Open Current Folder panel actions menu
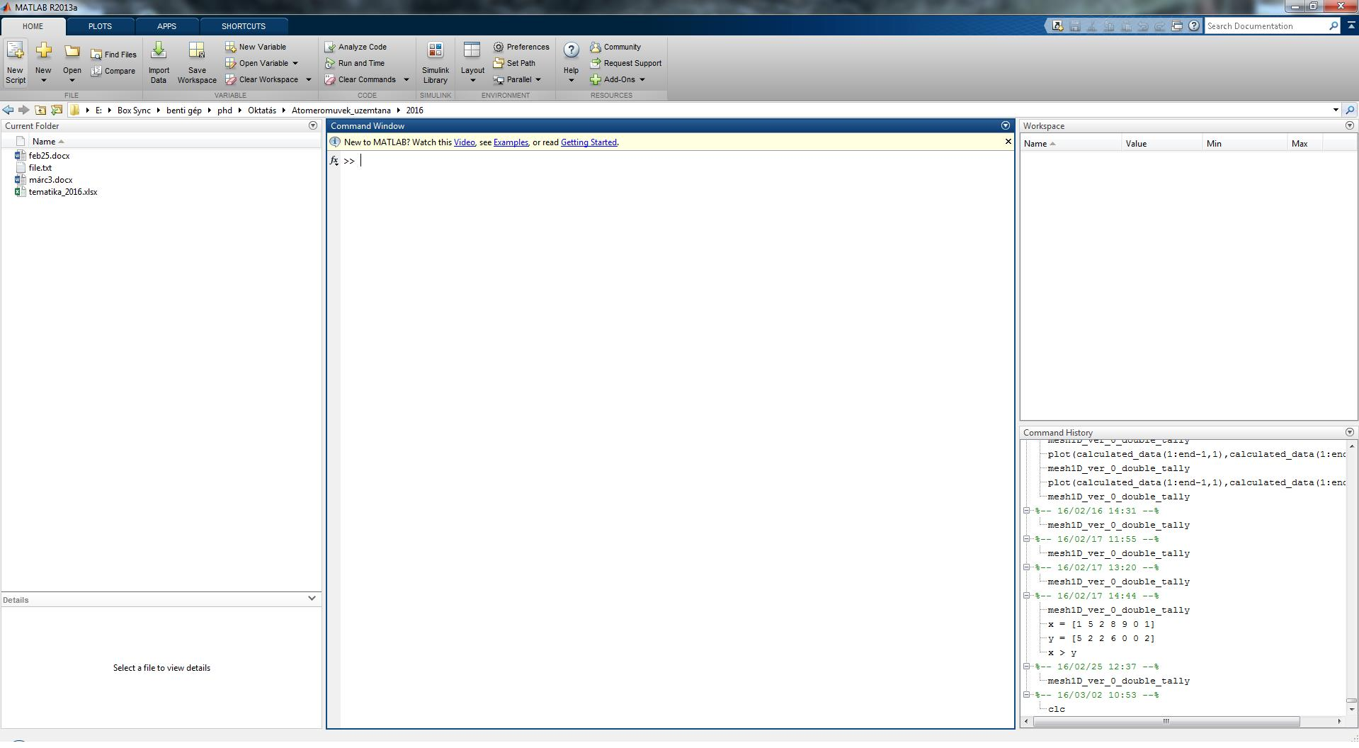Viewport: 1359px width, 748px height. (313, 125)
